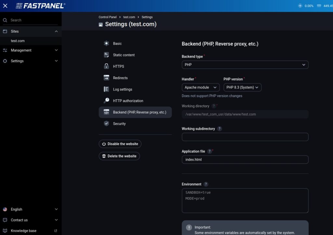Viewport: 333px width, 235px height.
Task: Click the Knowledge base book icon
Action: click(5, 230)
